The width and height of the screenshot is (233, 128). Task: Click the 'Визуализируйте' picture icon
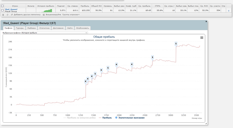(x=44, y=15)
